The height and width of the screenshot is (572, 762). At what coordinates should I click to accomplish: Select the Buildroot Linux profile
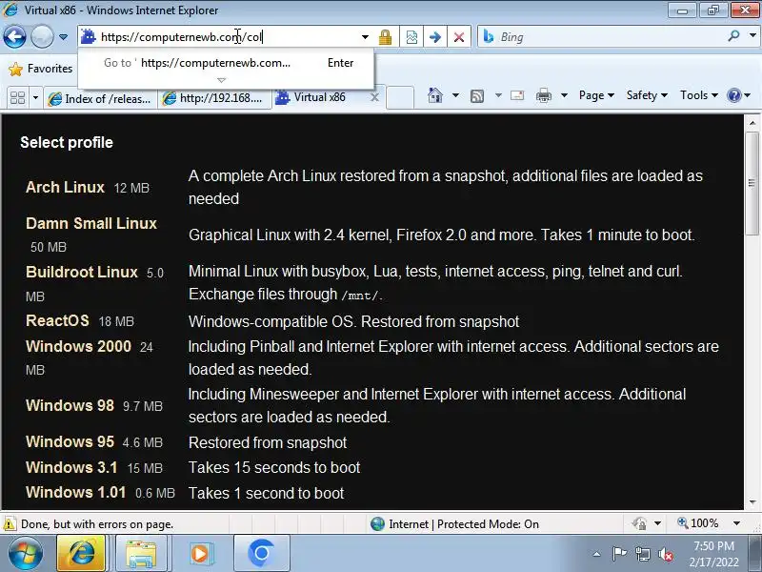point(82,272)
